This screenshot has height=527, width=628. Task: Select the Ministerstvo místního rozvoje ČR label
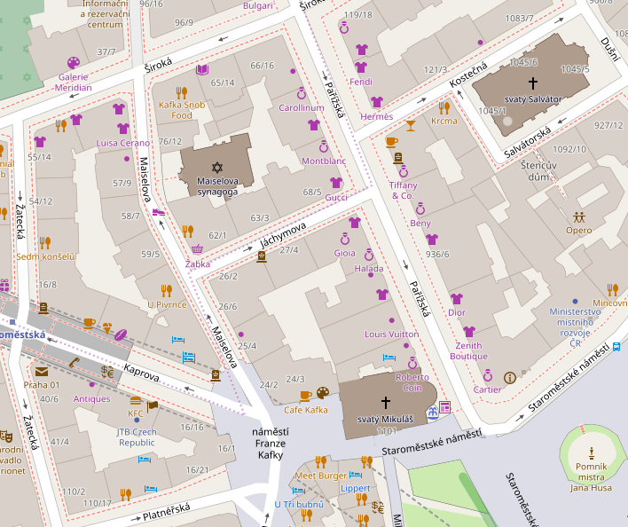[x=575, y=327]
